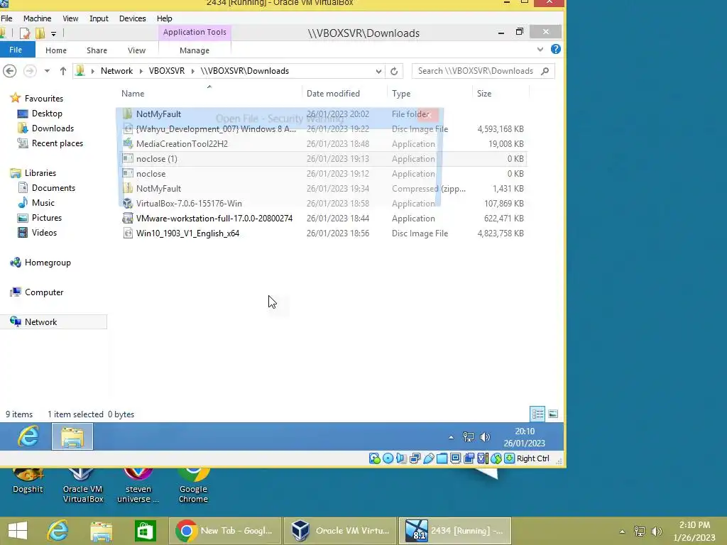The image size is (727, 545).
Task: Open the File tab in Explorer ribbon
Action: click(16, 50)
